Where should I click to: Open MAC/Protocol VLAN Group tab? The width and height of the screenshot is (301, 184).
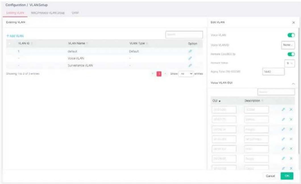(x=48, y=13)
